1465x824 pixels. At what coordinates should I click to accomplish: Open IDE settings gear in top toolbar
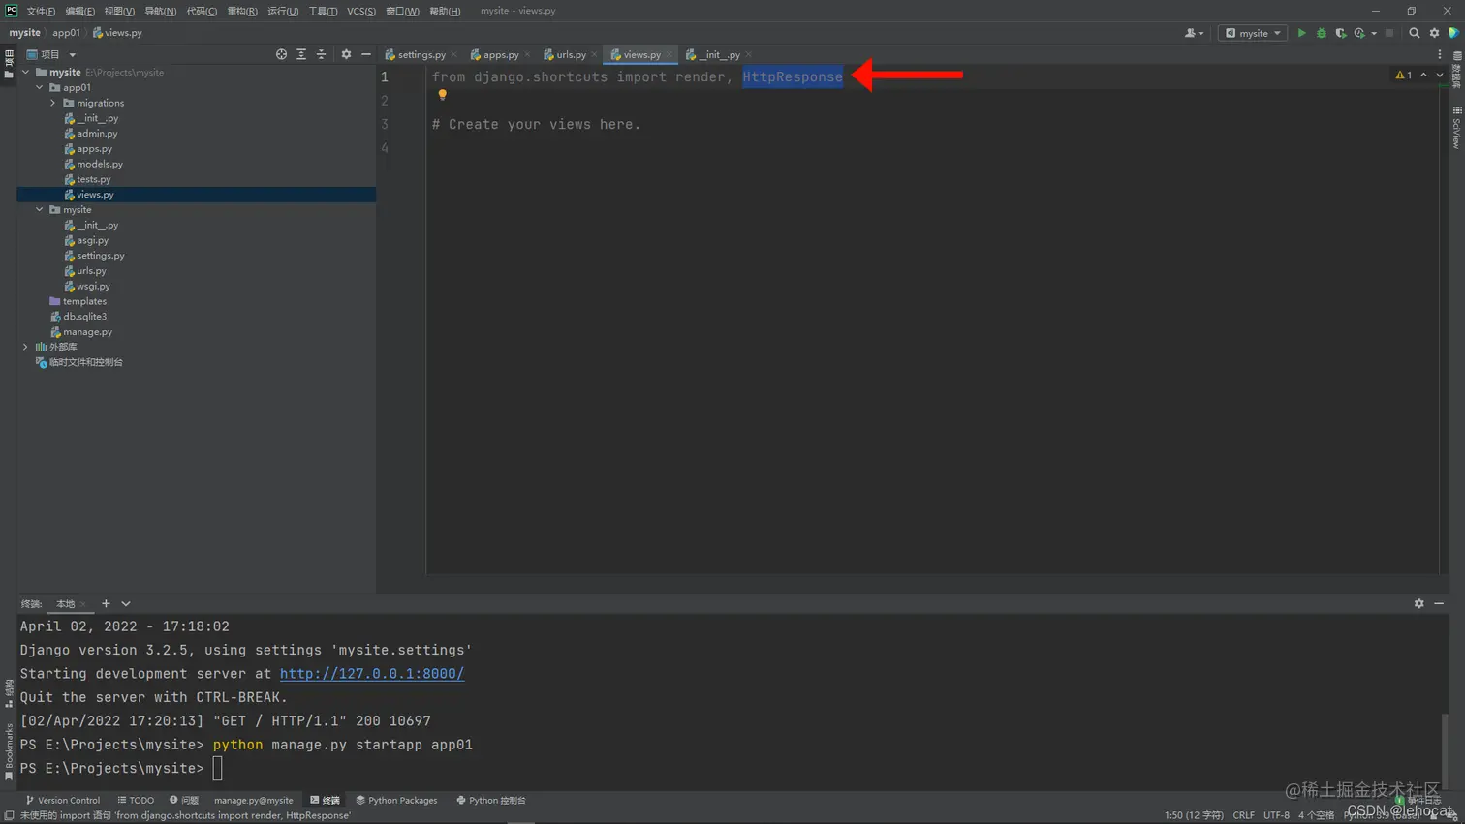click(x=1435, y=33)
